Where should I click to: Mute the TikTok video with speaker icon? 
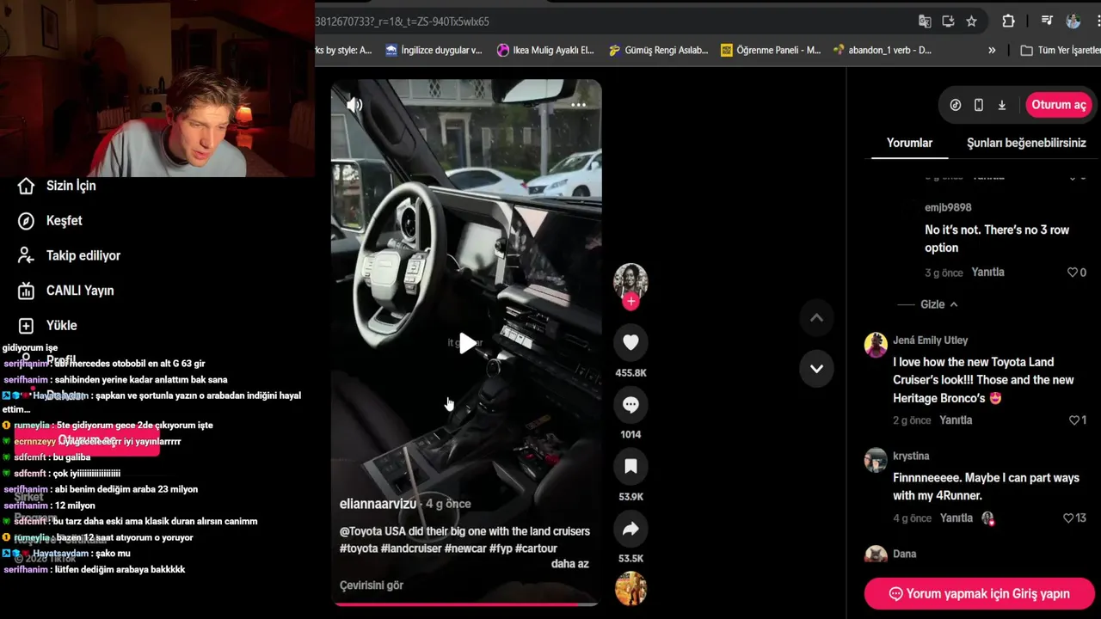point(354,105)
